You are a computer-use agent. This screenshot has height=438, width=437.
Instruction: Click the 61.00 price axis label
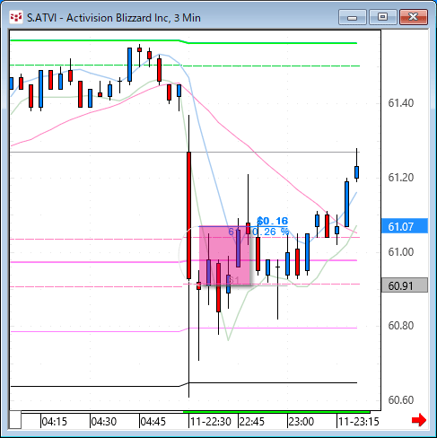point(401,252)
